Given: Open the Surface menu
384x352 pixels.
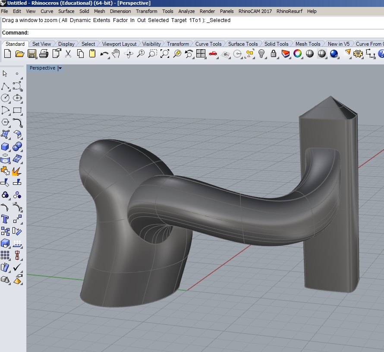Looking at the screenshot, I should [66, 11].
